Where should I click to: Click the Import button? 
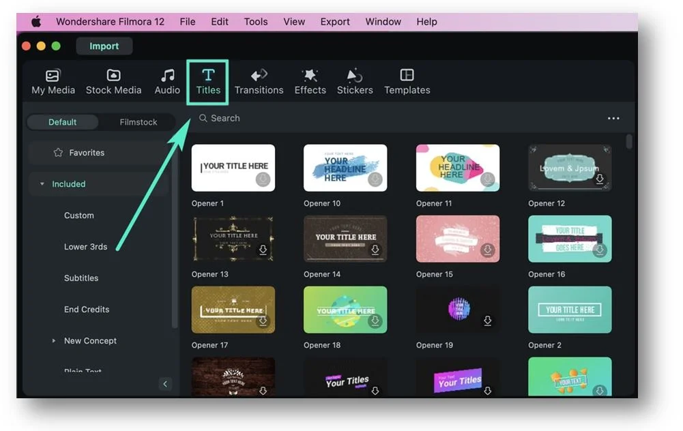click(104, 46)
